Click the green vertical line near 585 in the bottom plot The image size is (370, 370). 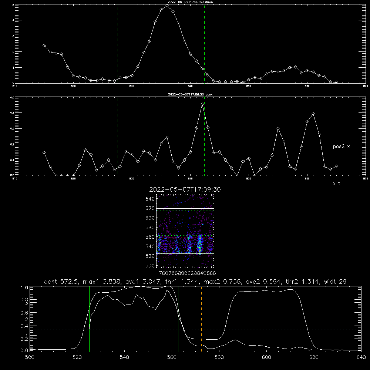[x=230, y=319]
